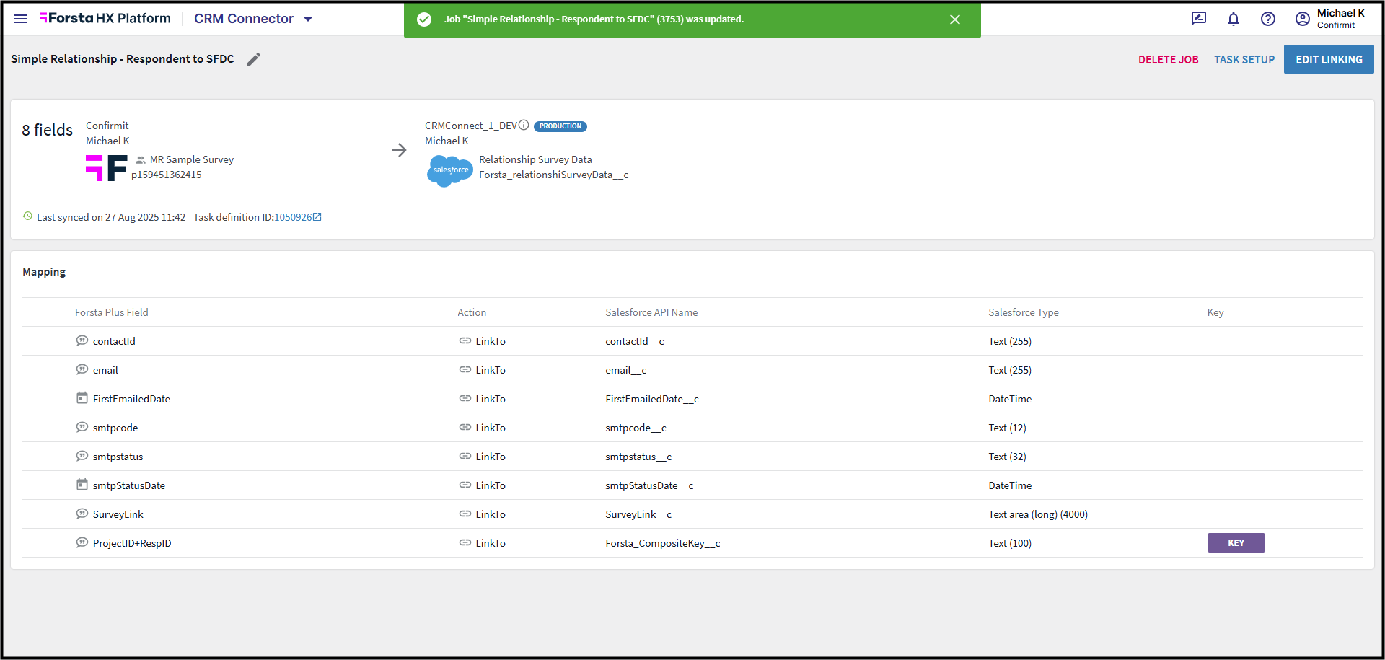Click the green success checkmark icon
Image resolution: width=1385 pixels, height=660 pixels.
(x=424, y=19)
